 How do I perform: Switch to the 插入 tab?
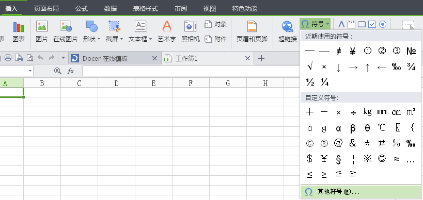(11, 9)
